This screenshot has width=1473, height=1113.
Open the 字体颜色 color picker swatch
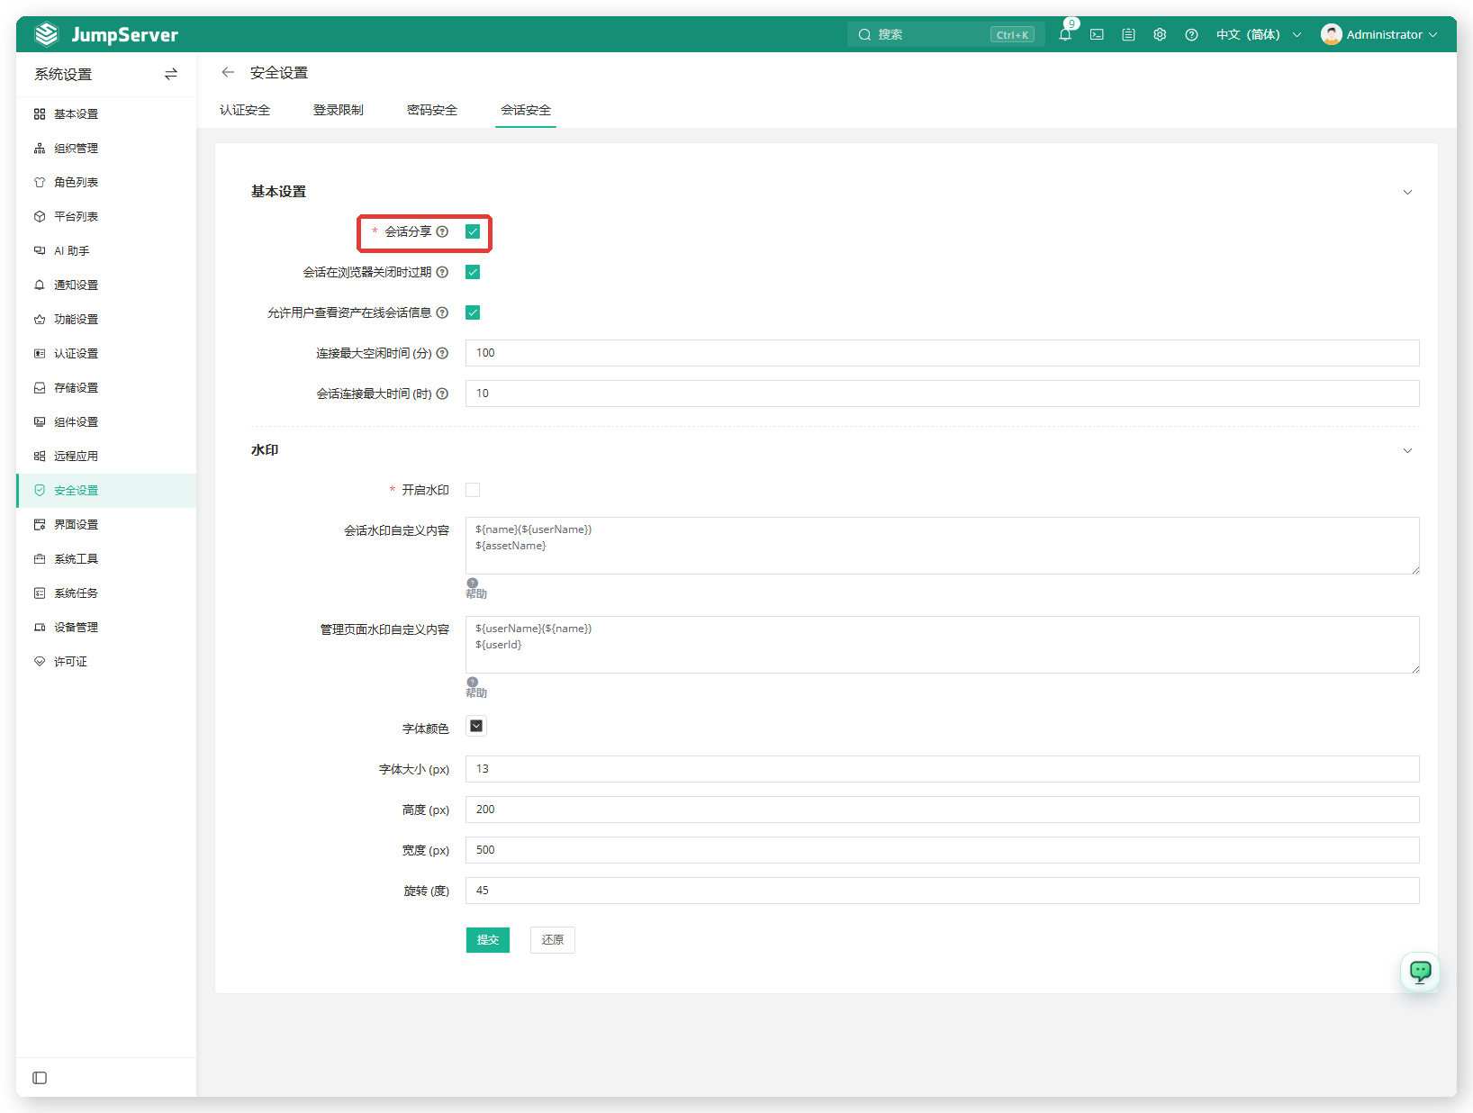(476, 726)
